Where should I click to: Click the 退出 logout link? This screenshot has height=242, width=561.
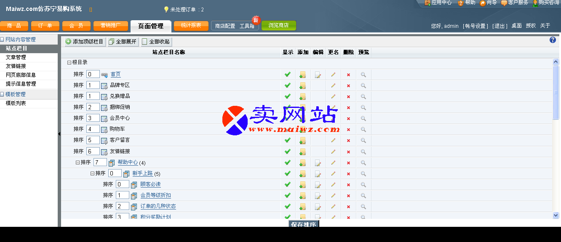(500, 26)
